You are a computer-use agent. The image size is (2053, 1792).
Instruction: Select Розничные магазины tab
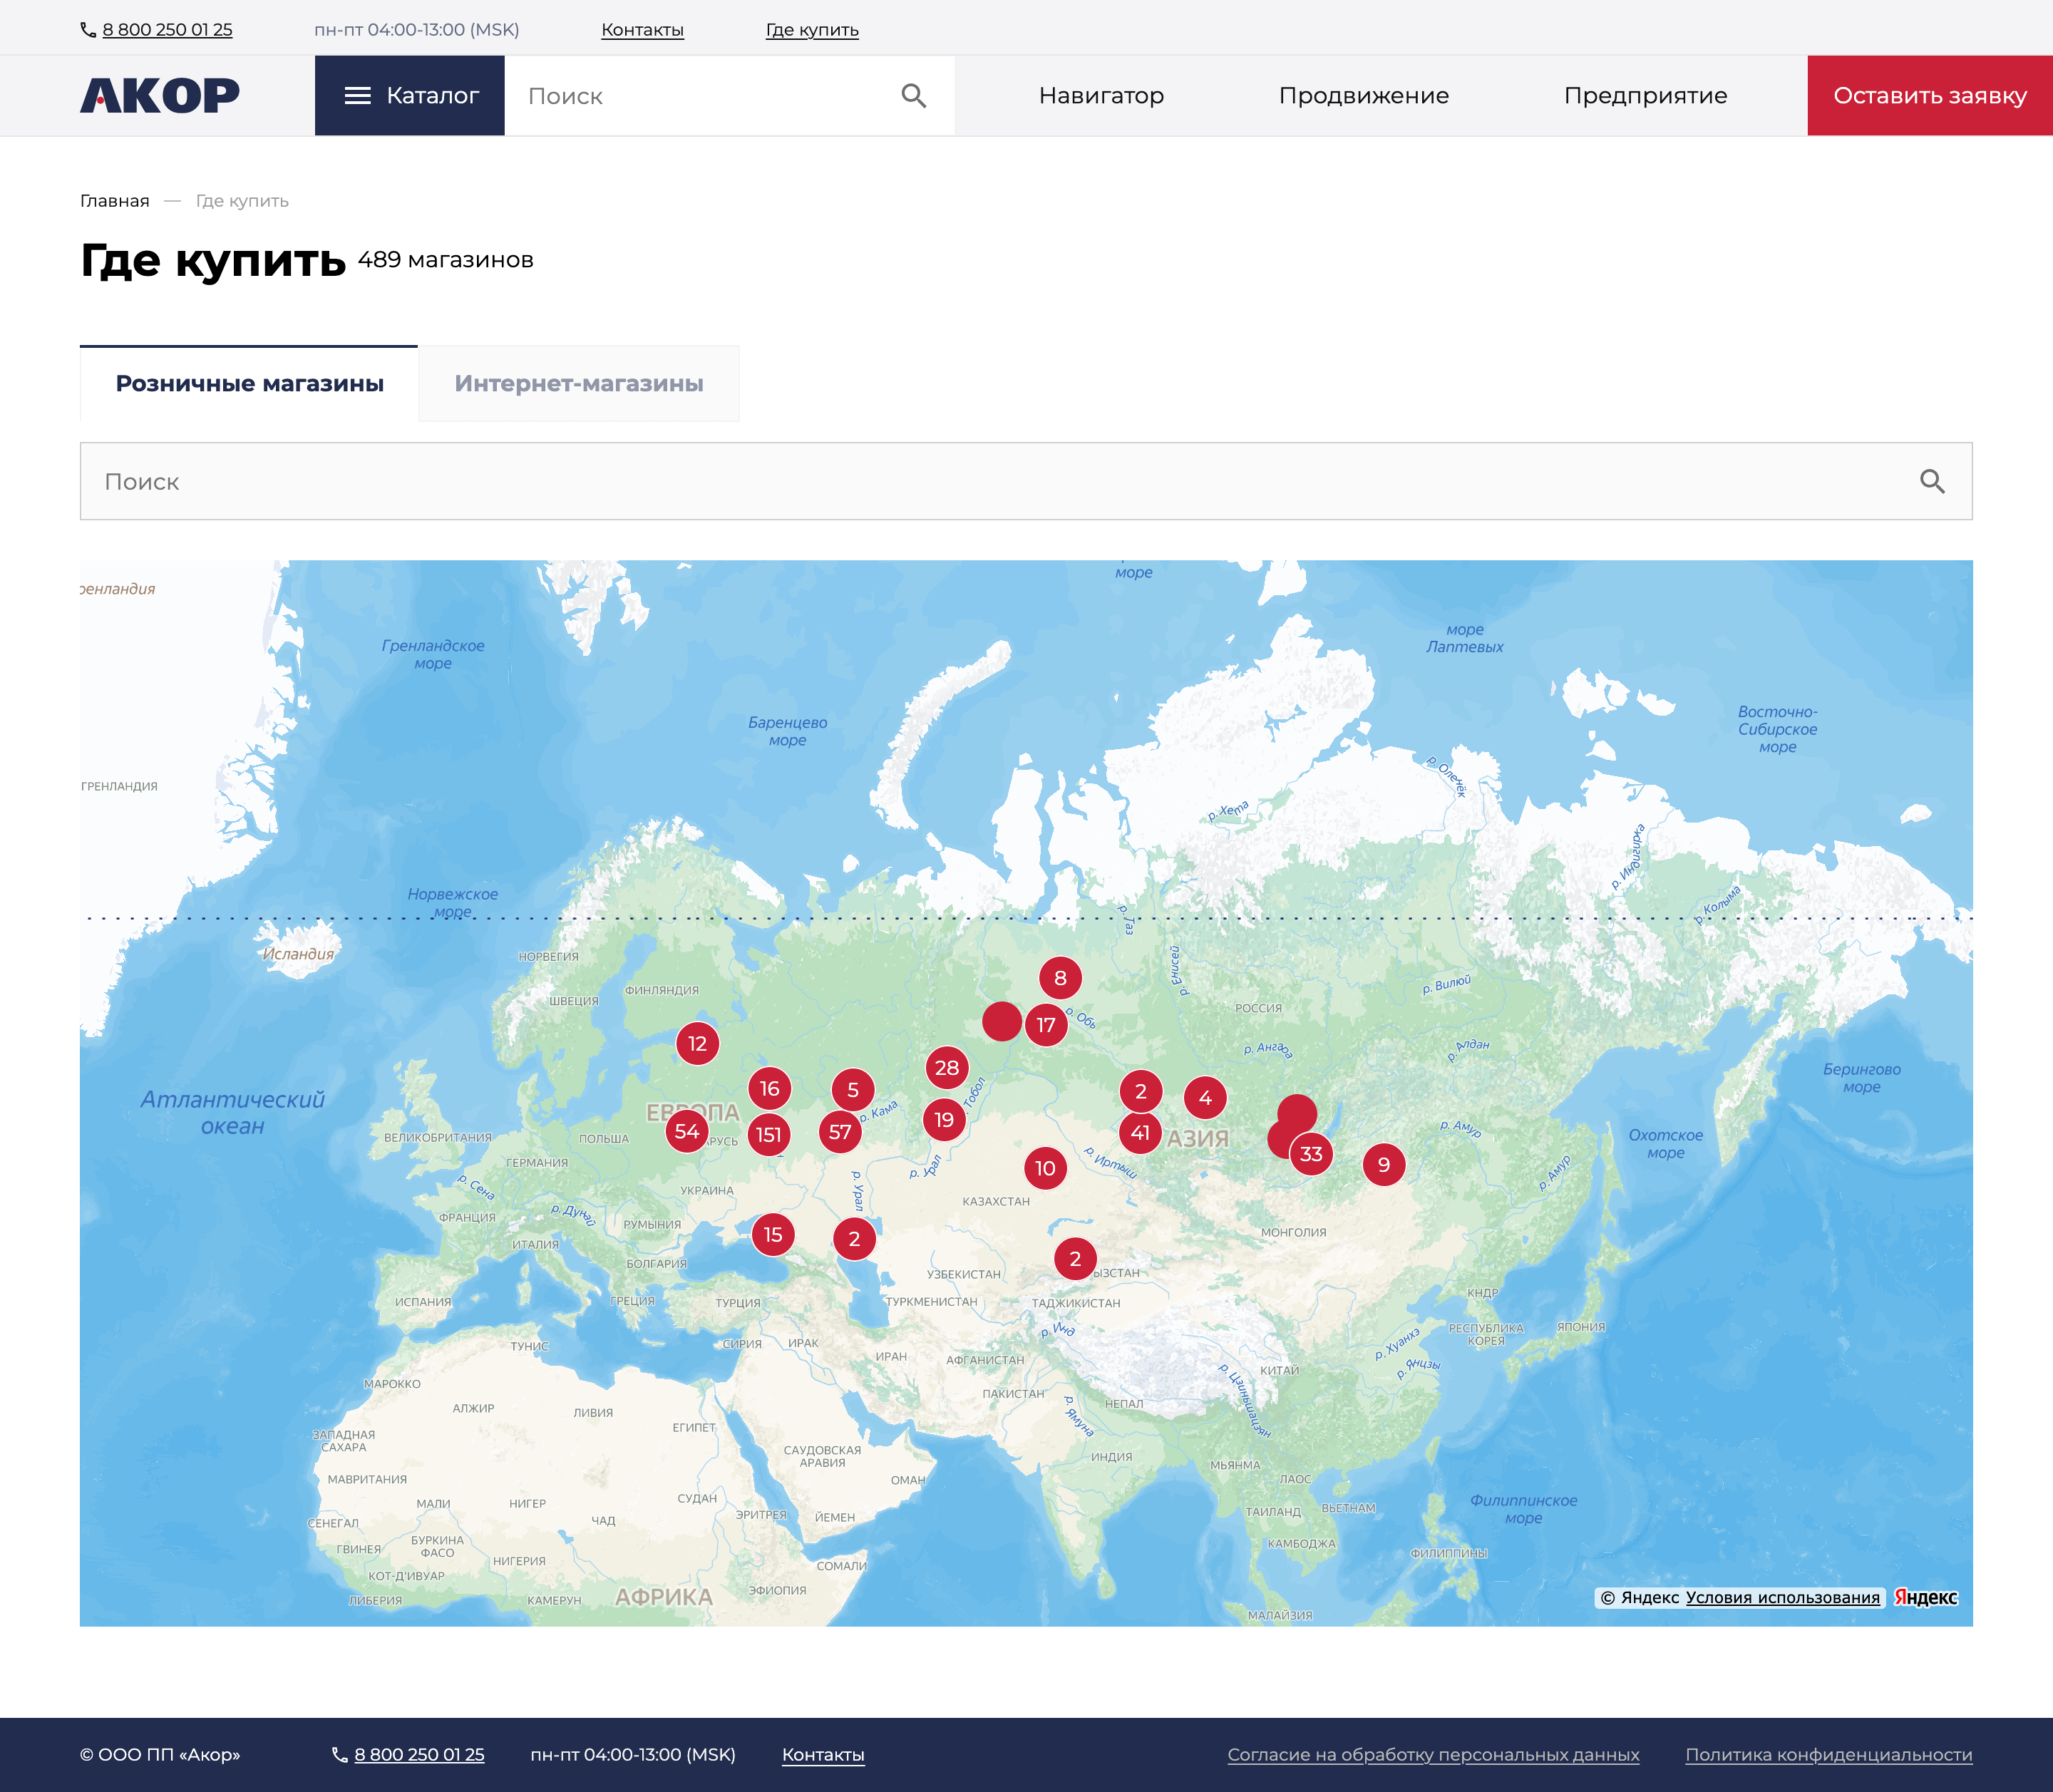[x=249, y=384]
